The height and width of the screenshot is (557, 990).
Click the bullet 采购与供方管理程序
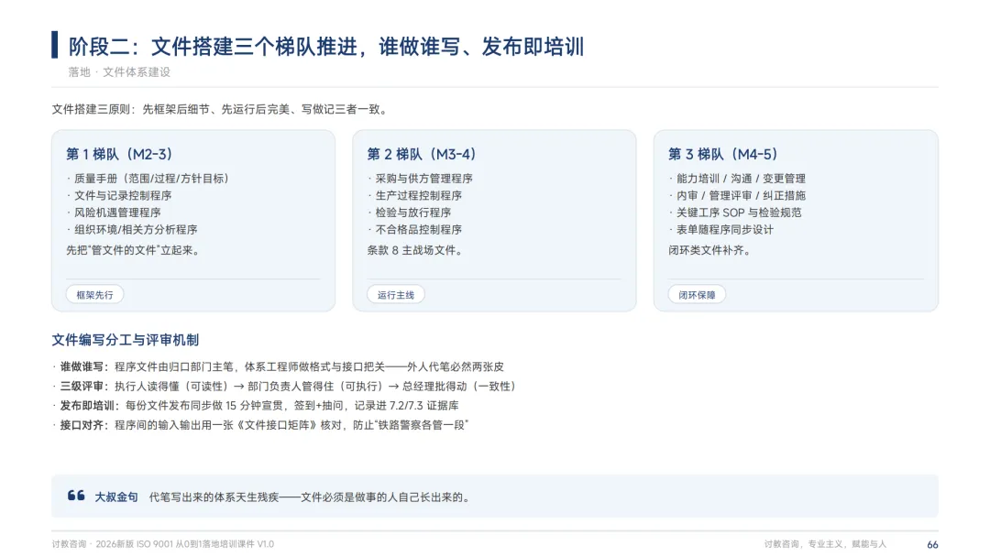coord(421,179)
